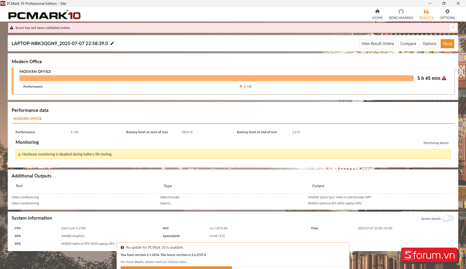The height and width of the screenshot is (269, 466).
Task: Click the update available message for PCMark 10
Action: coord(155,247)
